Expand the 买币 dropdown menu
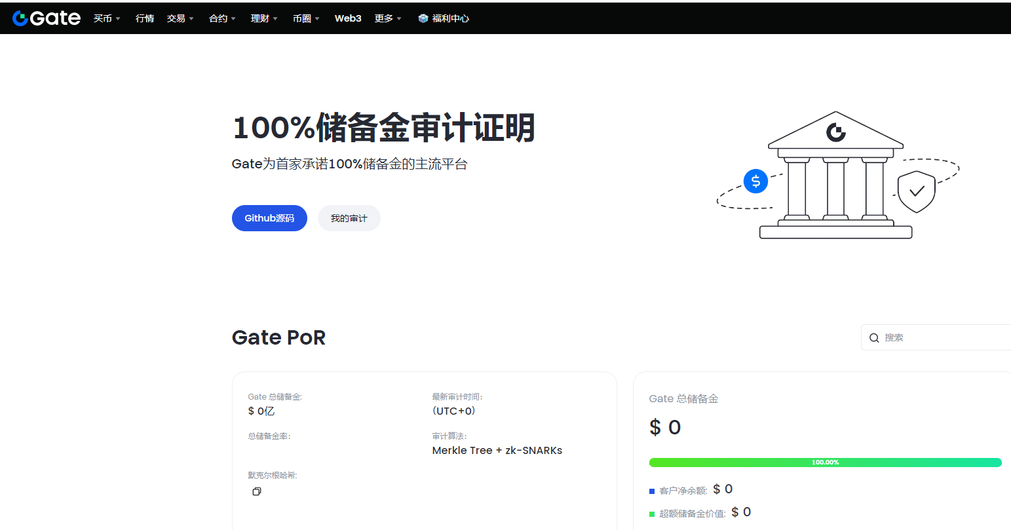 107,18
